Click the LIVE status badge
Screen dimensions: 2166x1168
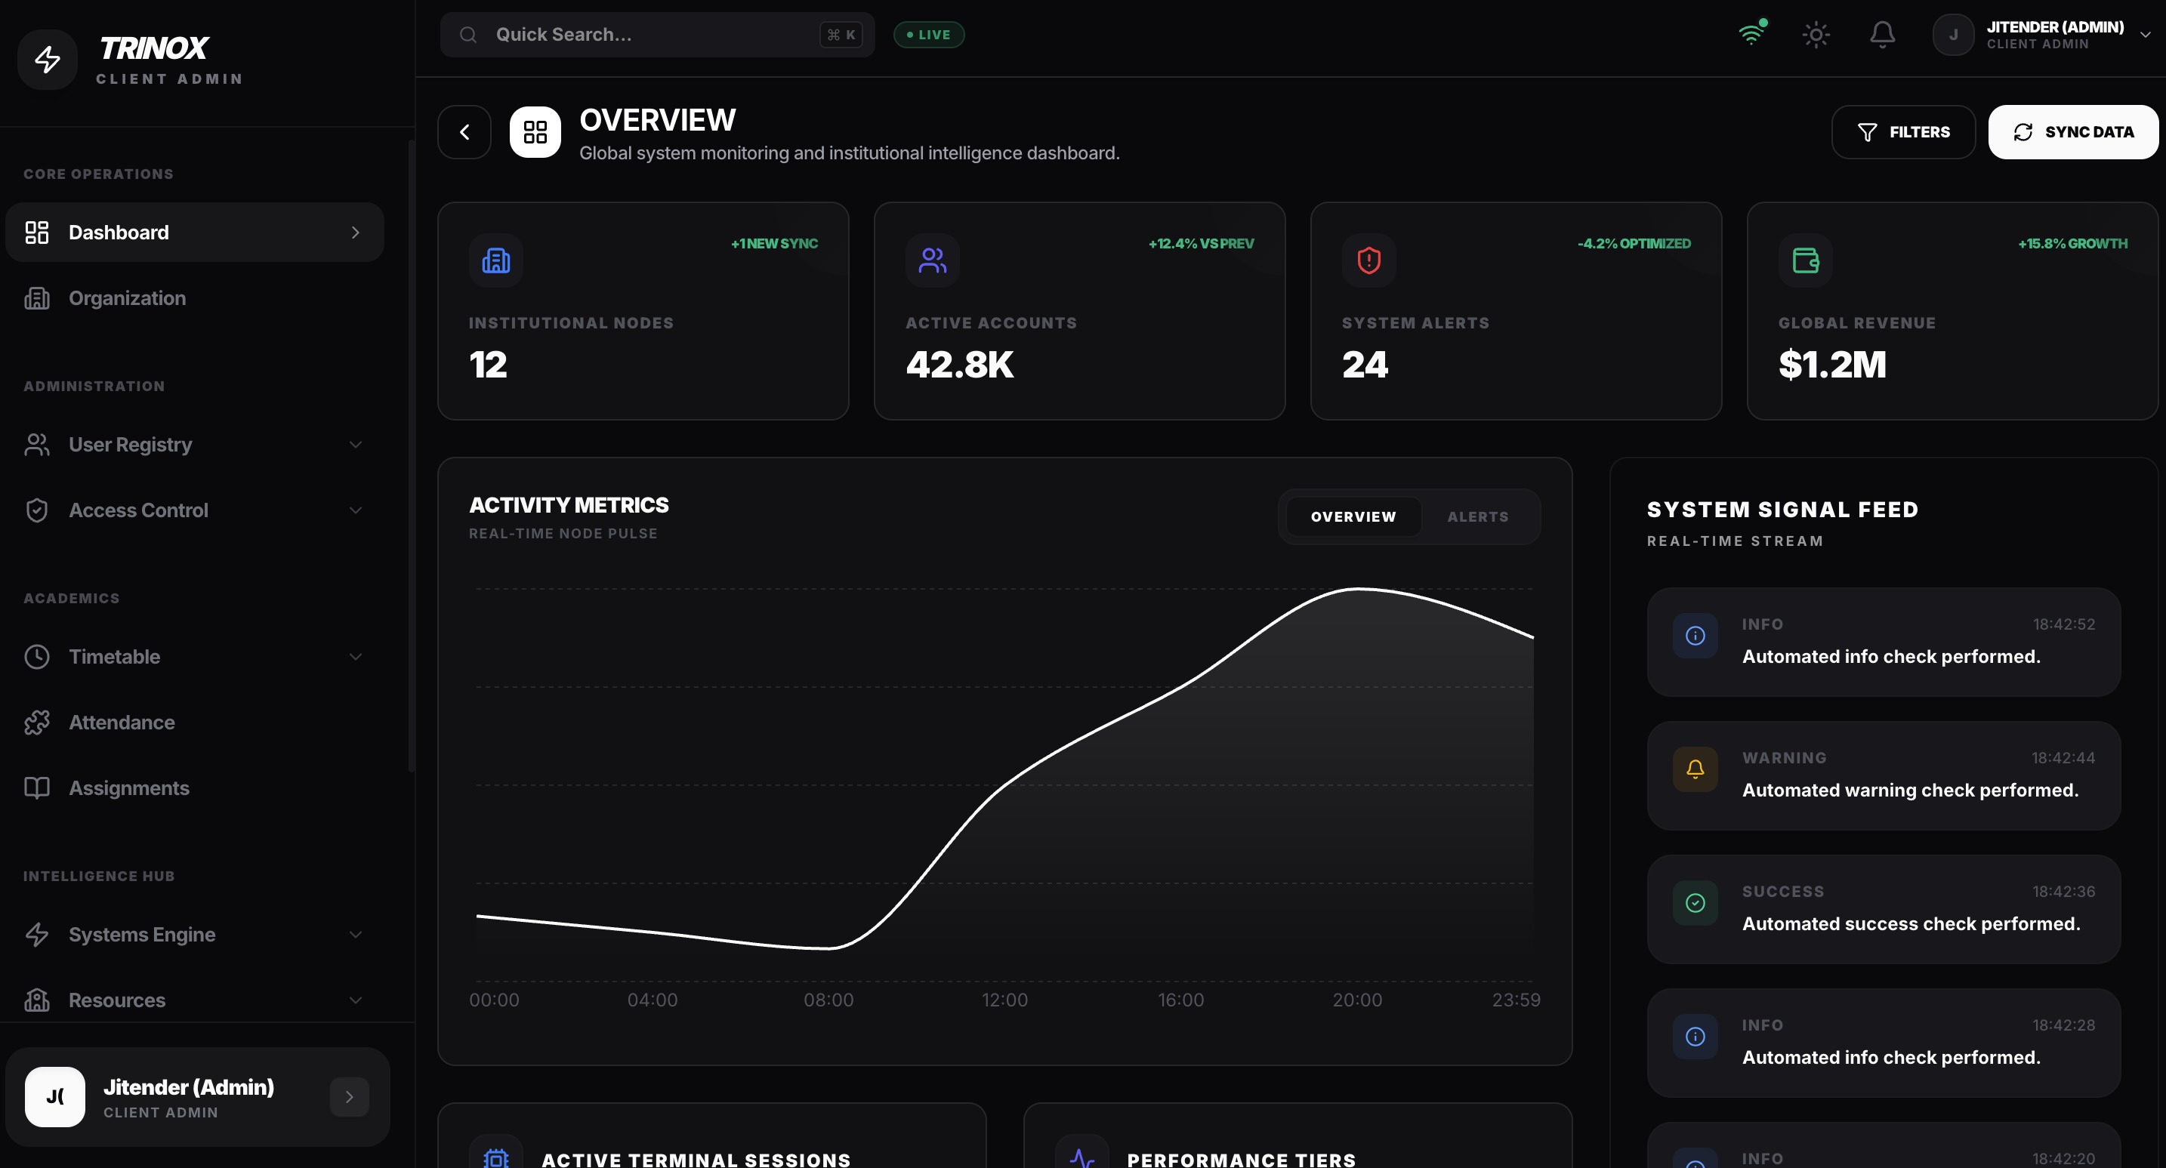[x=928, y=35]
